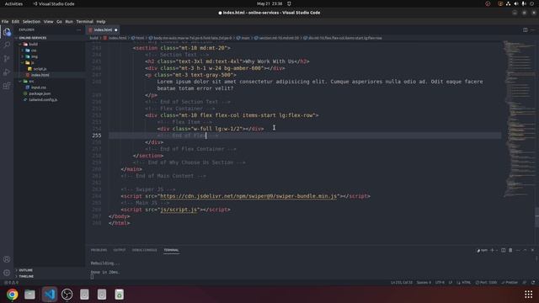539x303 pixels.
Task: Open the Explorer view in activity bar
Action: (x=7, y=32)
